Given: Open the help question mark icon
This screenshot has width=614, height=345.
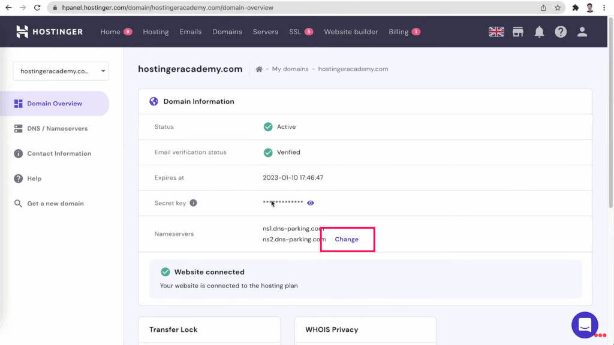Looking at the screenshot, I should point(561,32).
